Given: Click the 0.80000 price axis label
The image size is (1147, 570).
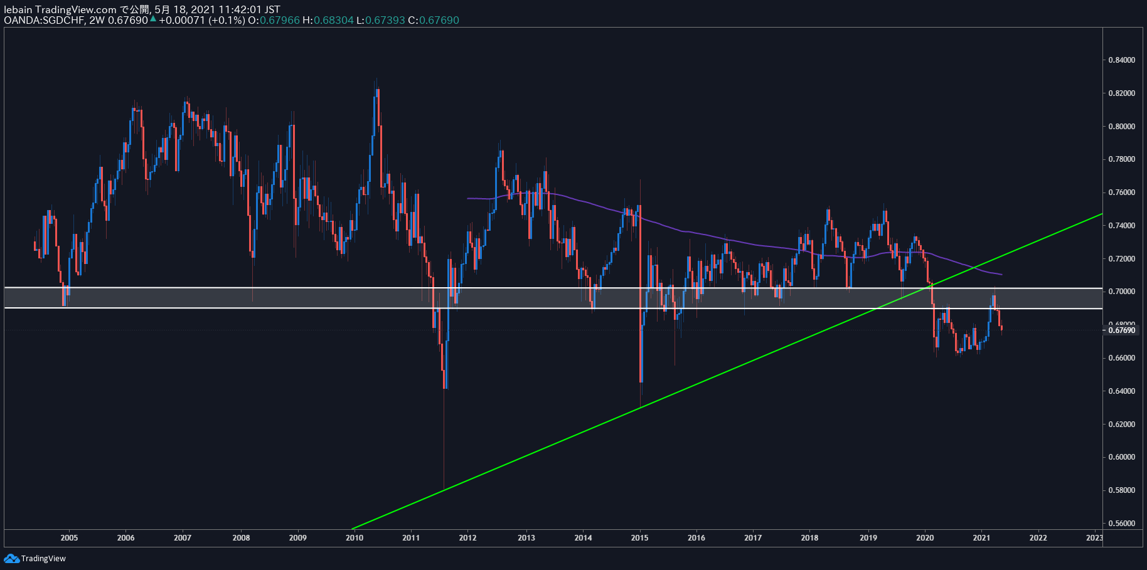Looking at the screenshot, I should (1121, 127).
